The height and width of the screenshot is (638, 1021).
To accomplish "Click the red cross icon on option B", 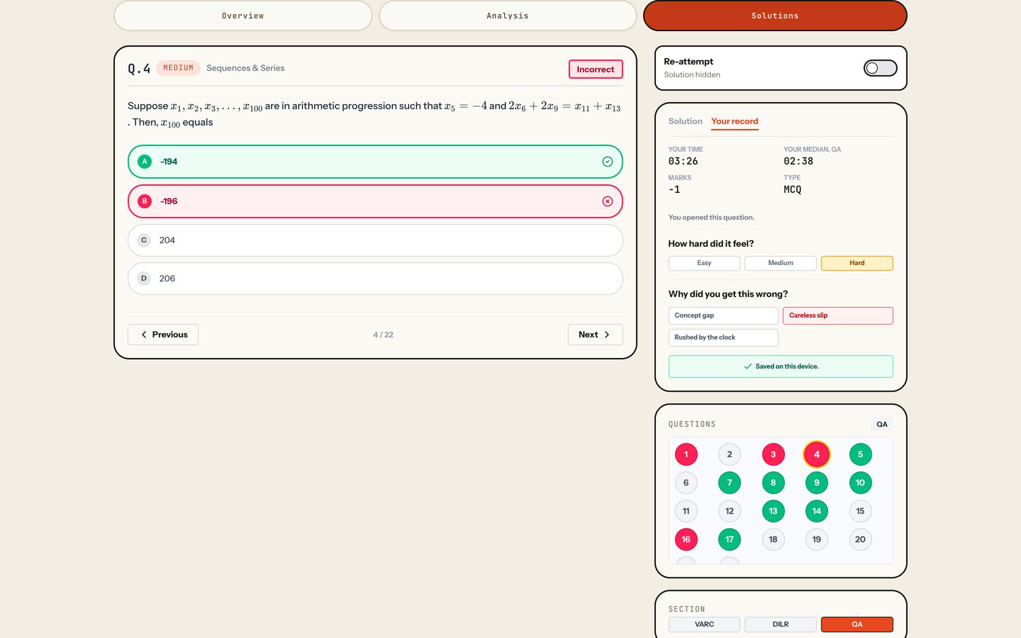I will (607, 202).
